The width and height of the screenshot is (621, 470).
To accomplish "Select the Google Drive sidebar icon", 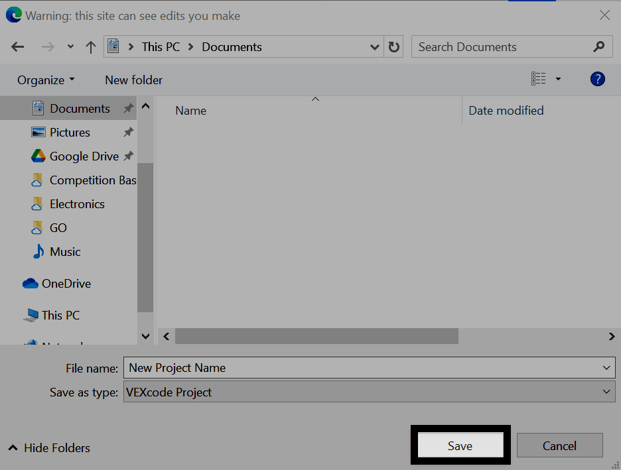I will coord(37,156).
